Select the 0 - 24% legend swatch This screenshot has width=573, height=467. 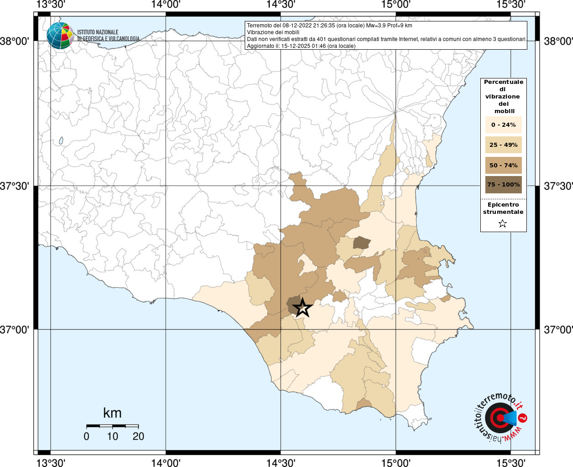click(x=503, y=125)
